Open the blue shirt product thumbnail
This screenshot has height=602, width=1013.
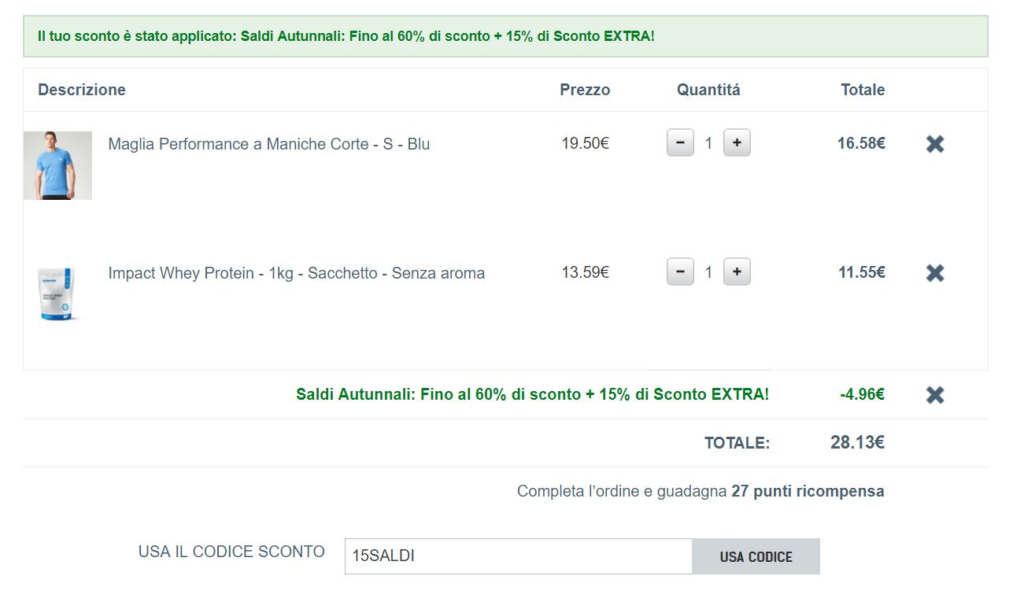(57, 165)
